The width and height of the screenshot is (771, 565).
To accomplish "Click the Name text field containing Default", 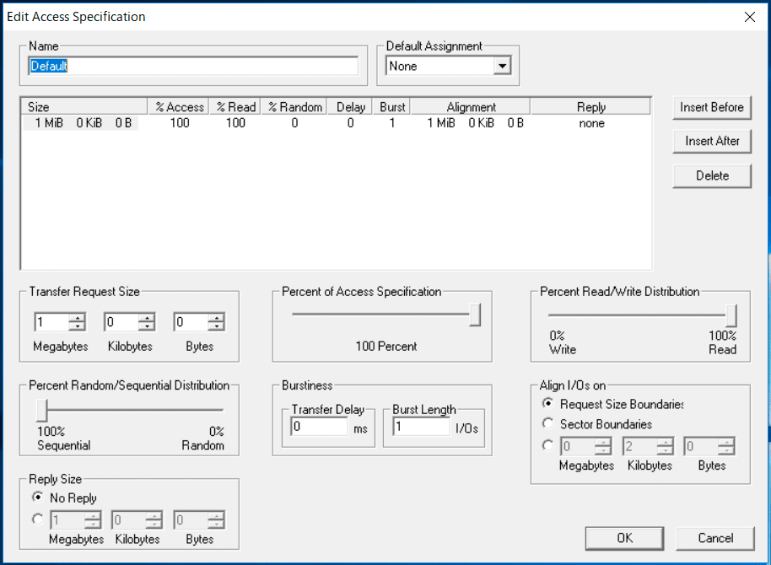I will tap(193, 66).
